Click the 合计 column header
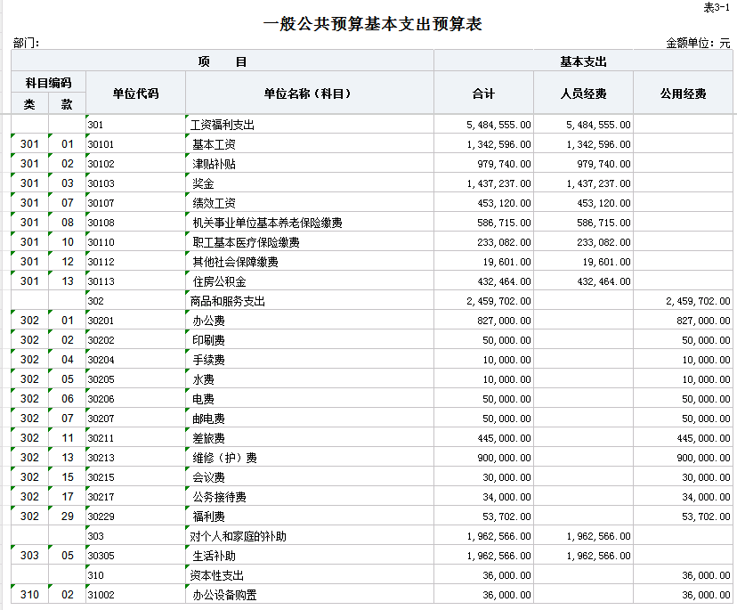Image resolution: width=737 pixels, height=610 pixels. coord(483,94)
